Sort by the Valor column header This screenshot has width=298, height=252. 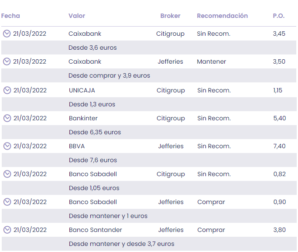(x=77, y=16)
